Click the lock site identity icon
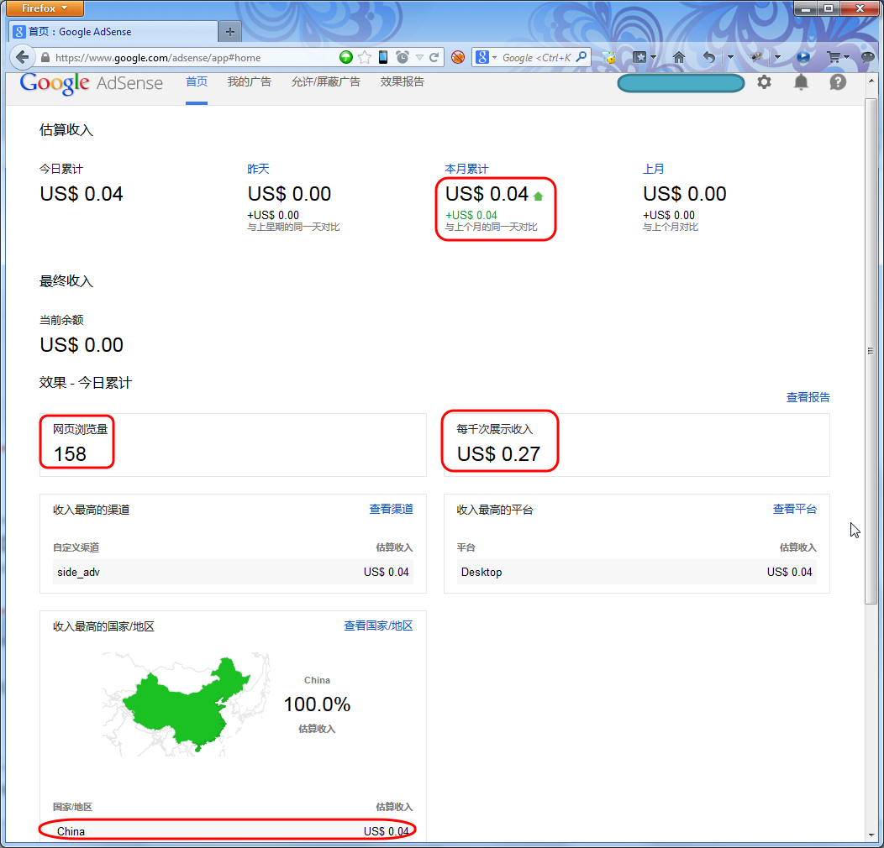Image resolution: width=884 pixels, height=848 pixels. pos(45,57)
